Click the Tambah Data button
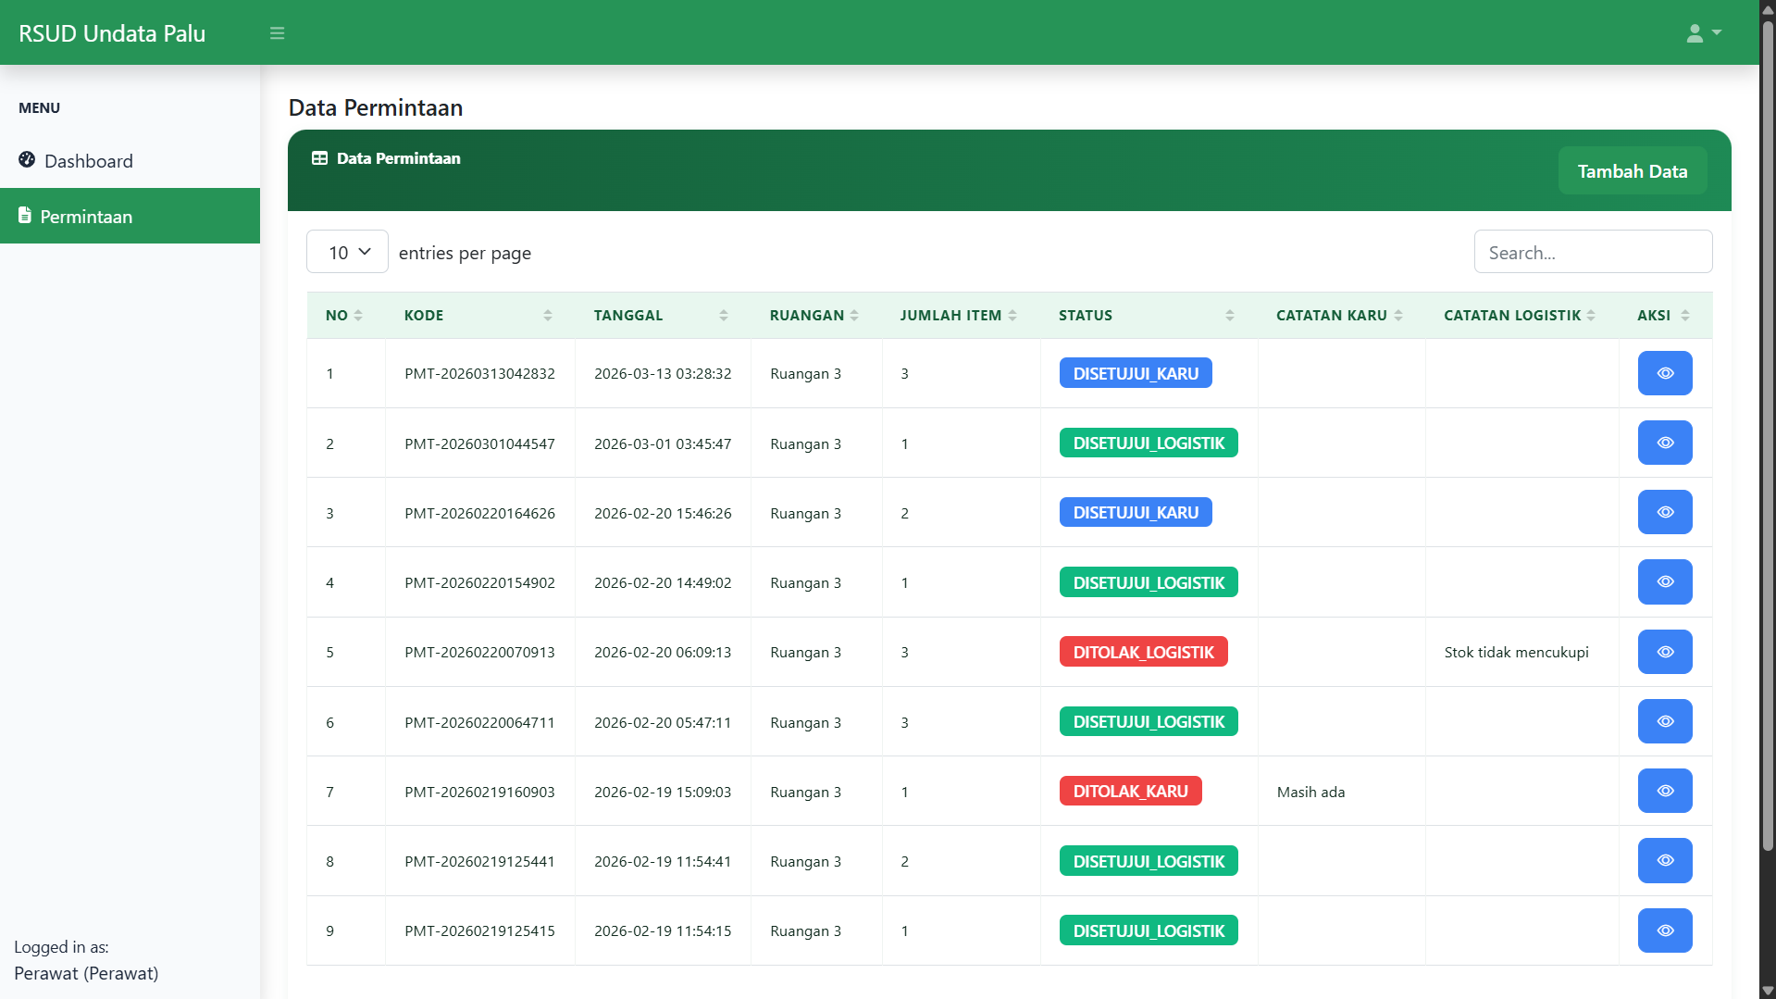Screen dimensions: 1776x999 pos(1632,171)
